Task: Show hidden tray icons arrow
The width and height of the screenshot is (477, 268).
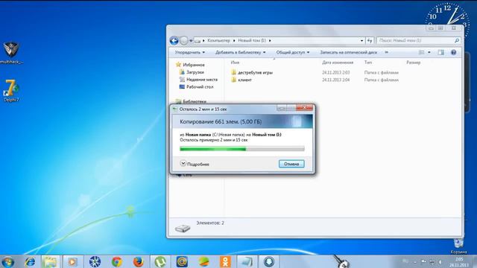Action: tap(415, 261)
